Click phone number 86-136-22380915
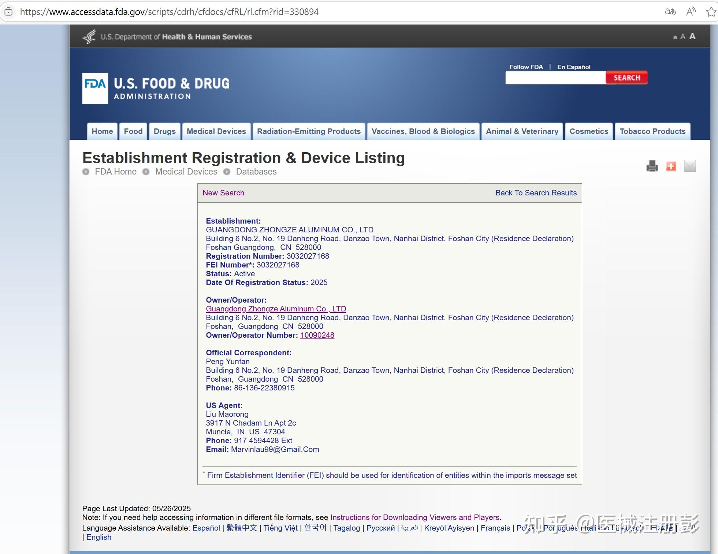The image size is (718, 554). point(264,388)
